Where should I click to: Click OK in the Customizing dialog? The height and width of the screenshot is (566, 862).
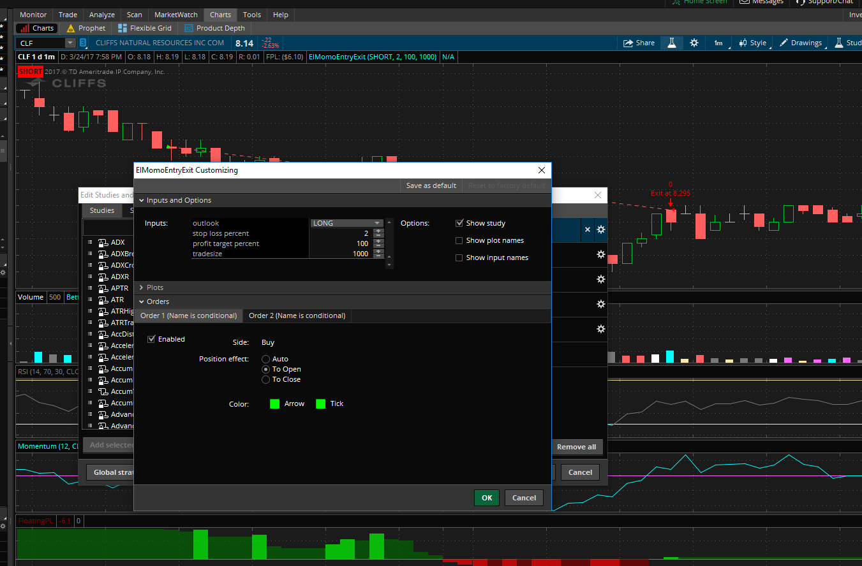point(487,498)
